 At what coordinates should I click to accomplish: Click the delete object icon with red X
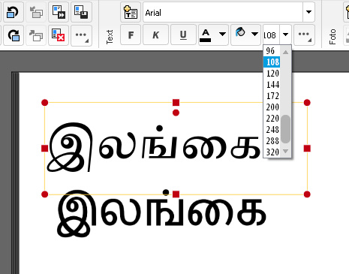click(x=59, y=35)
